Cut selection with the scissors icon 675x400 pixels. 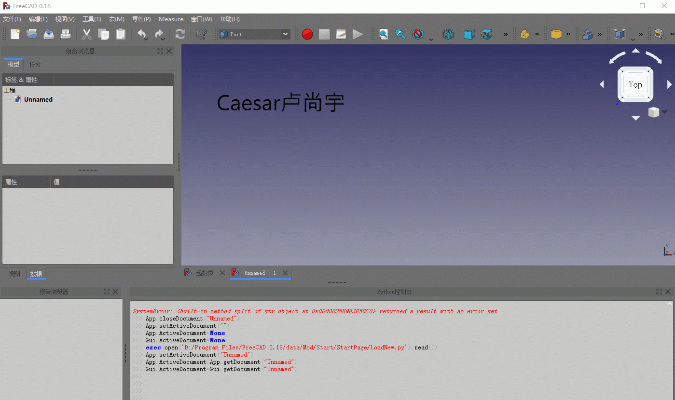coord(87,34)
